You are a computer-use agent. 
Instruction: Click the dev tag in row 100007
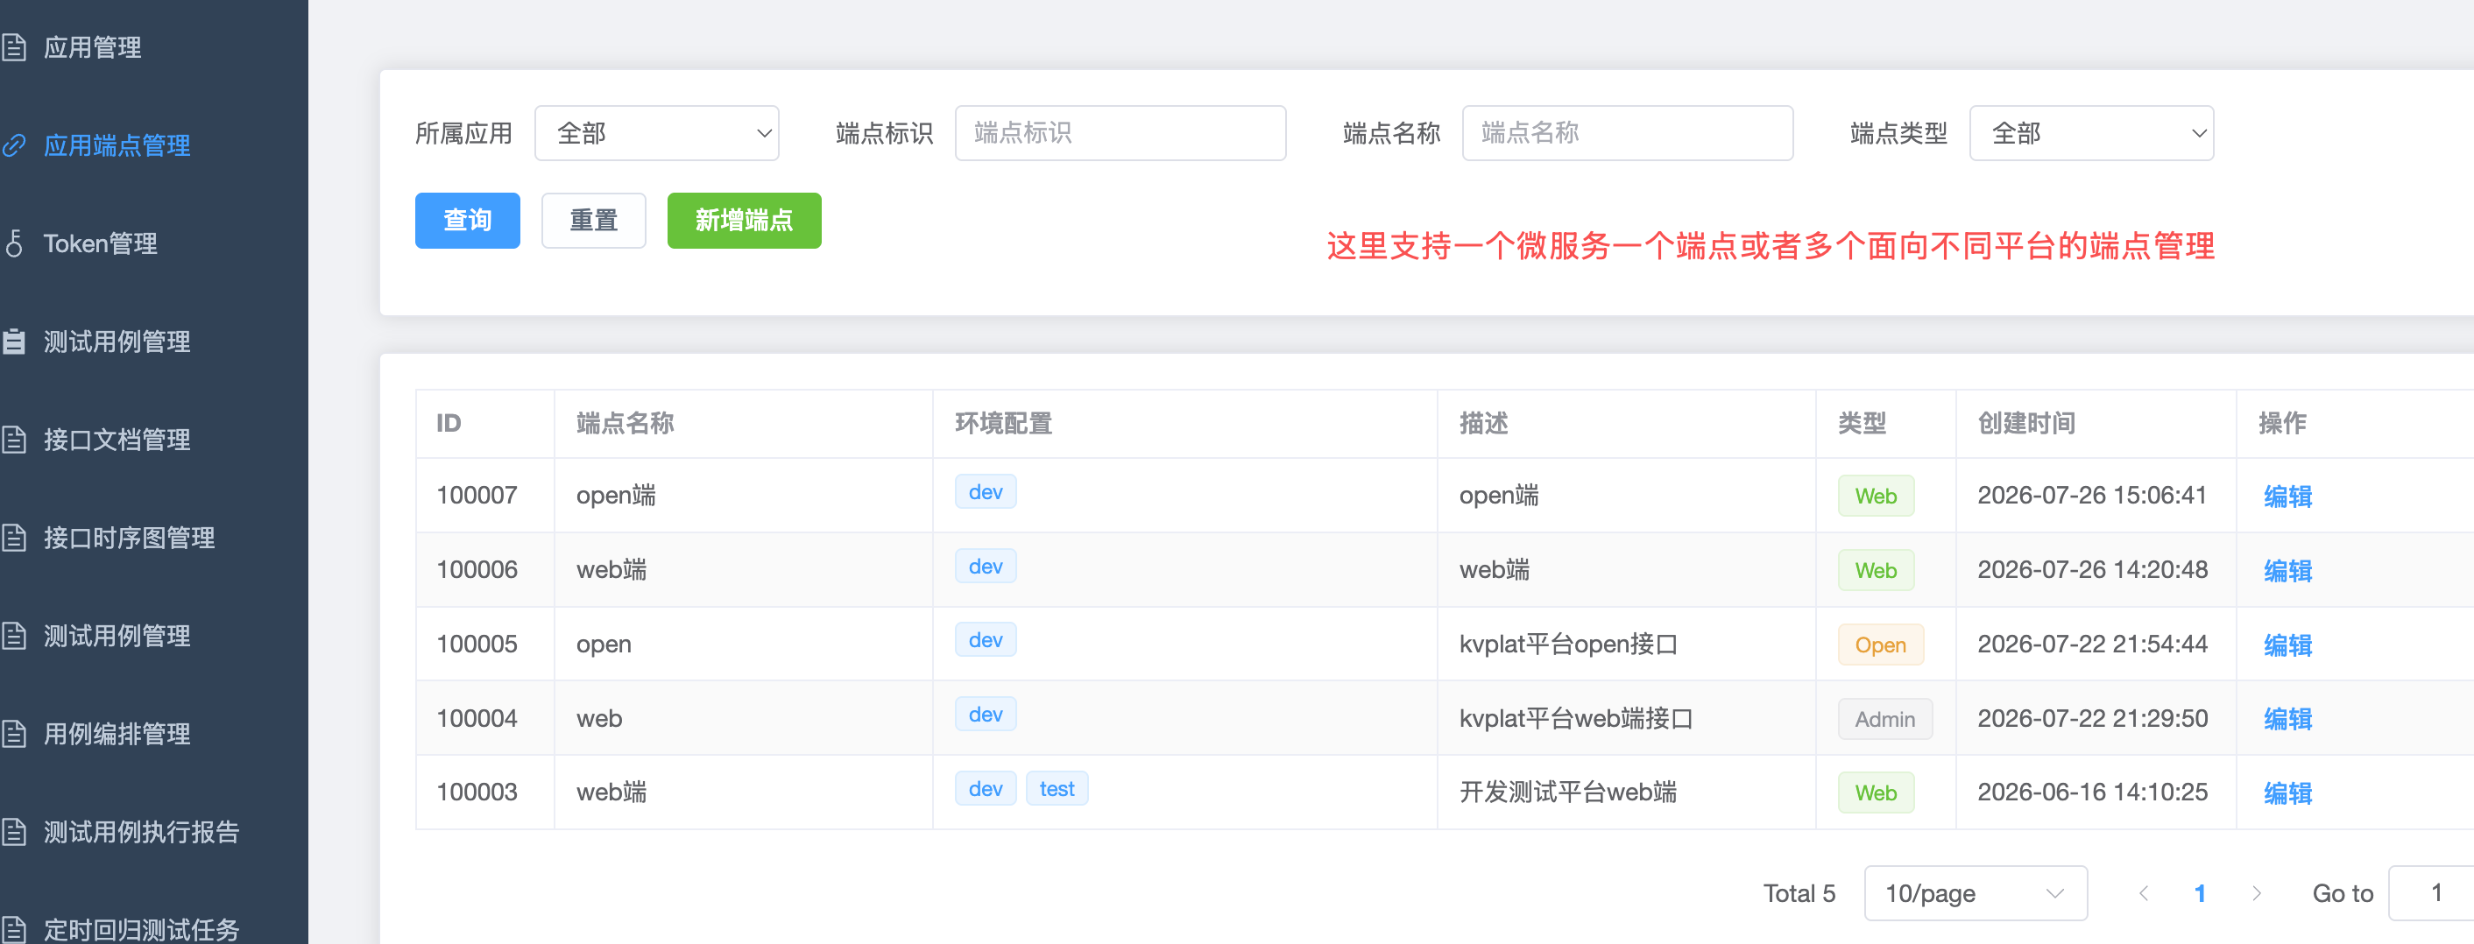pos(986,491)
